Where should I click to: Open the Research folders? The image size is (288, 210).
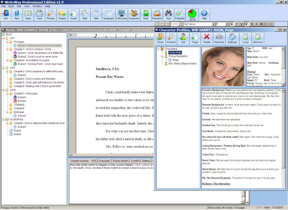click(157, 14)
